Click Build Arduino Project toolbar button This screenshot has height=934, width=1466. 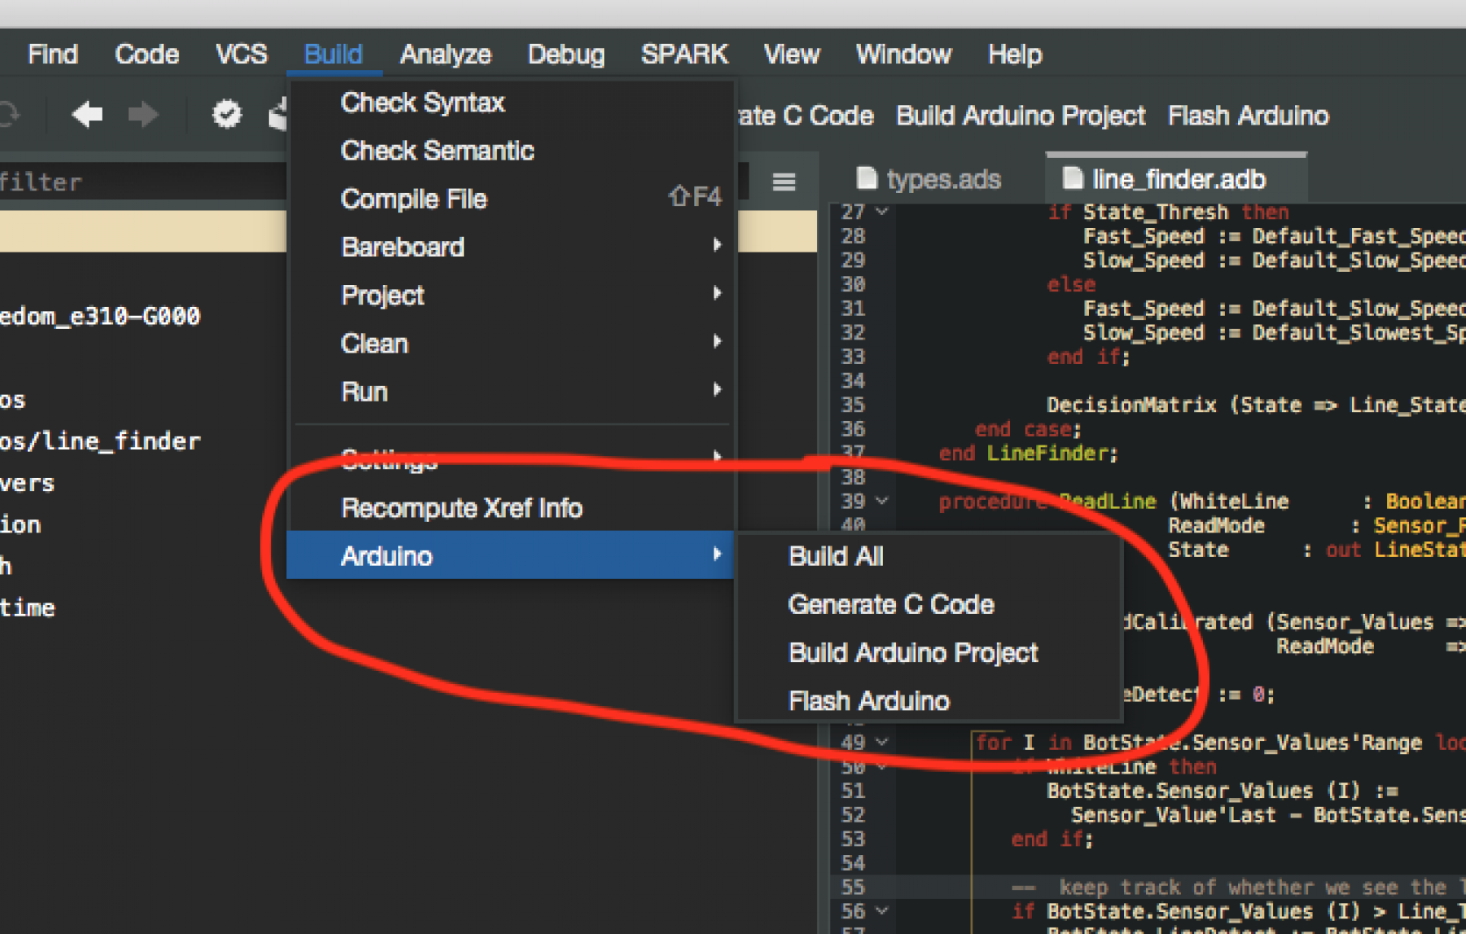tap(1020, 116)
